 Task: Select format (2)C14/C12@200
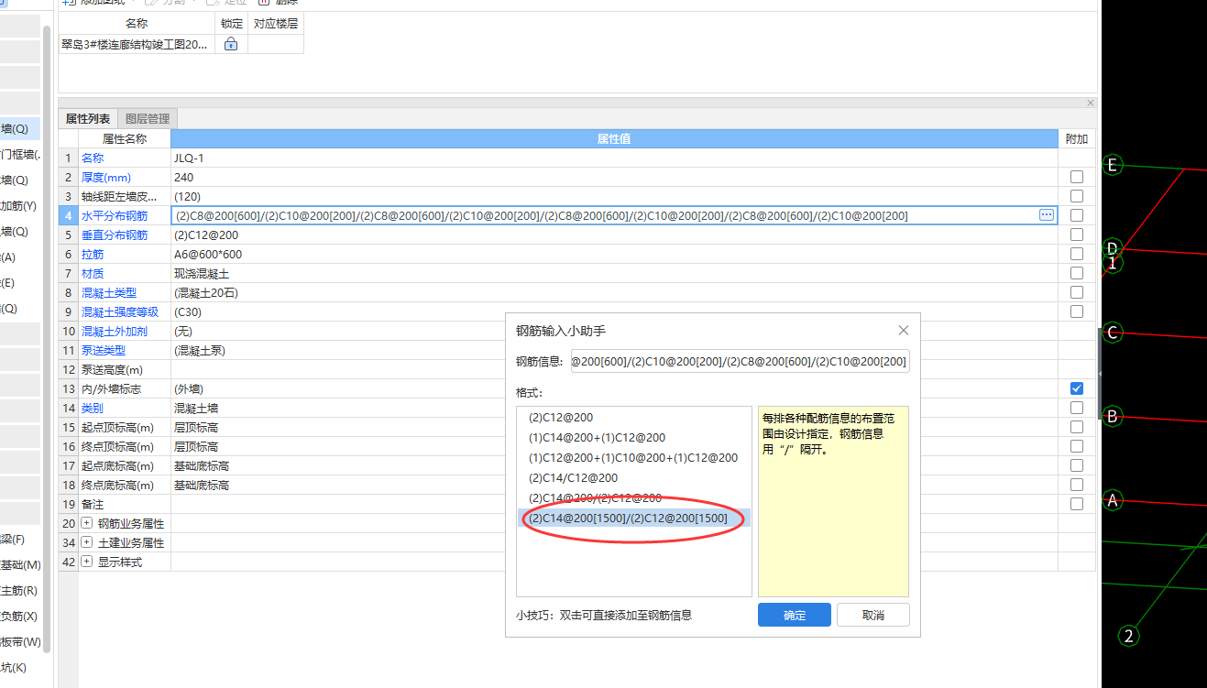633,478
